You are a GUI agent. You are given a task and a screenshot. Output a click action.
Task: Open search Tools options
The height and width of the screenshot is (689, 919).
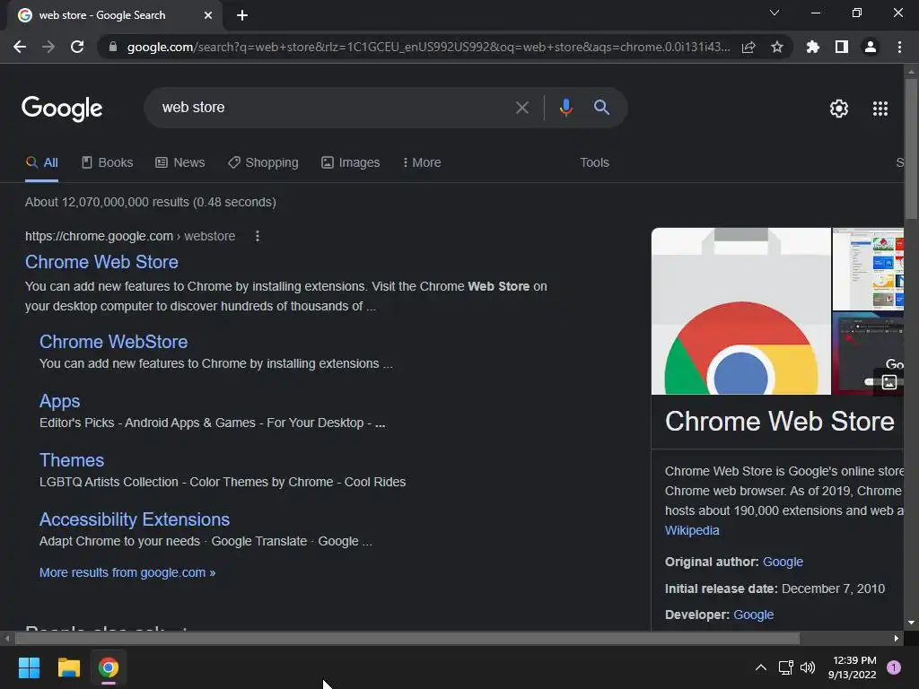[x=594, y=163]
